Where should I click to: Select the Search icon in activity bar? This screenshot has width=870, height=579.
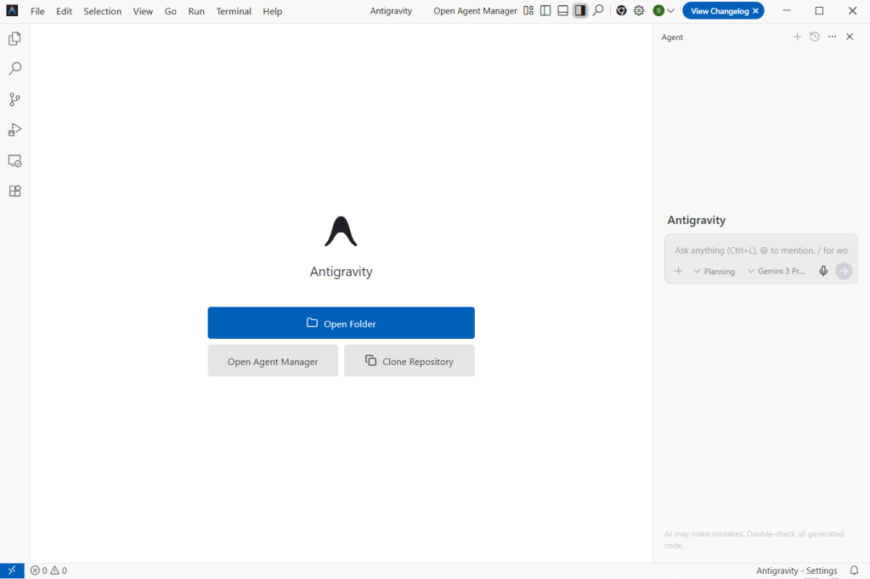(14, 69)
